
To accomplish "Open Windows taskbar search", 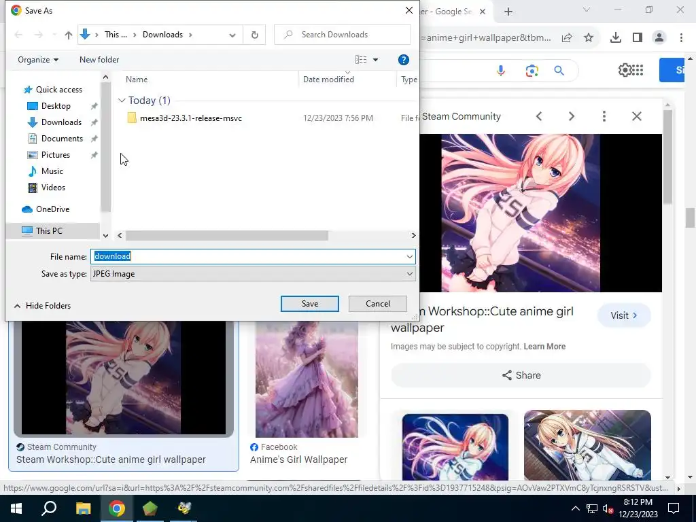I will click(49, 508).
